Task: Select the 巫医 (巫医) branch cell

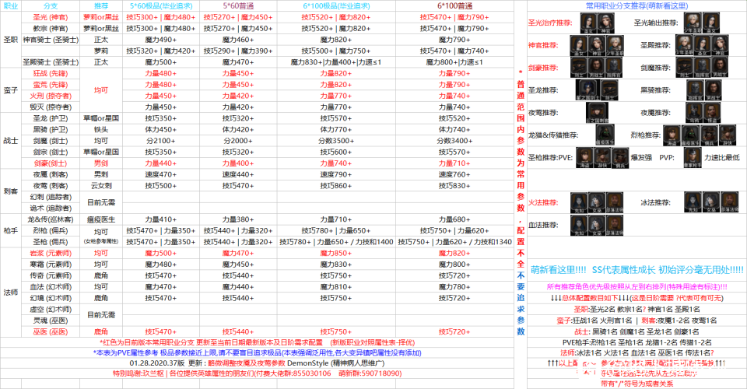Action: coord(51,332)
